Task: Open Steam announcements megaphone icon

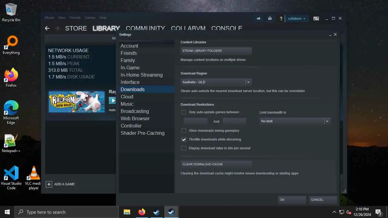Action: (x=258, y=18)
